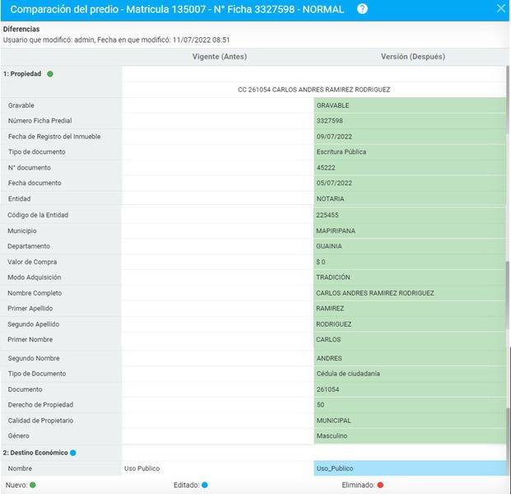Select the date 09/07/2022

[334, 137]
